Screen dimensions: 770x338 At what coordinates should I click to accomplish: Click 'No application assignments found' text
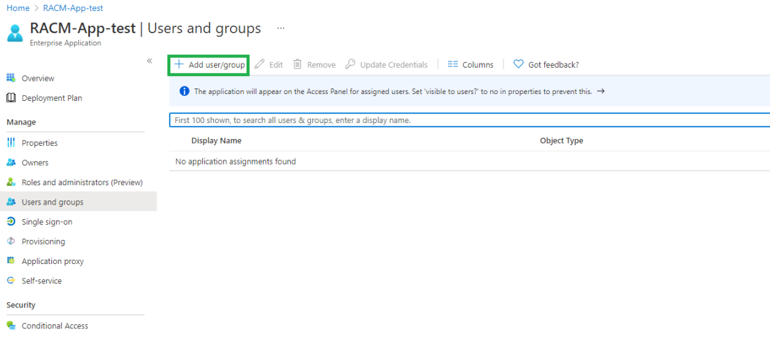click(x=235, y=161)
